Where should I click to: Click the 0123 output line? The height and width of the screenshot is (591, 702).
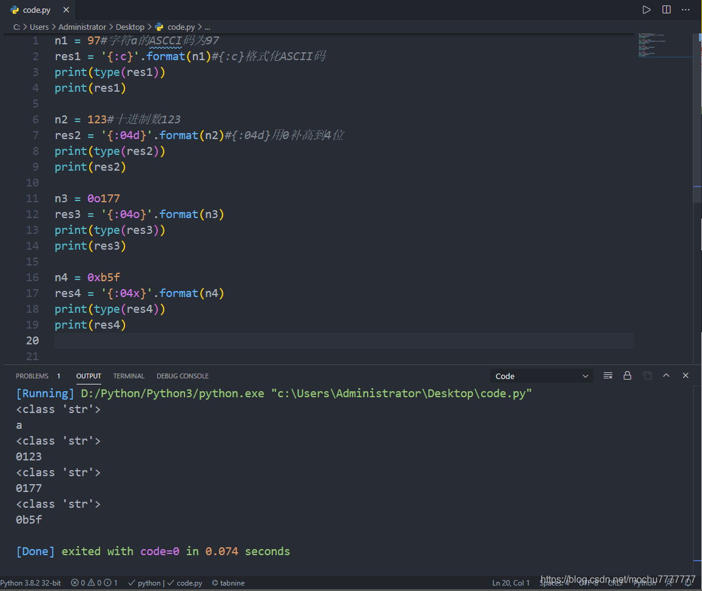coord(29,457)
